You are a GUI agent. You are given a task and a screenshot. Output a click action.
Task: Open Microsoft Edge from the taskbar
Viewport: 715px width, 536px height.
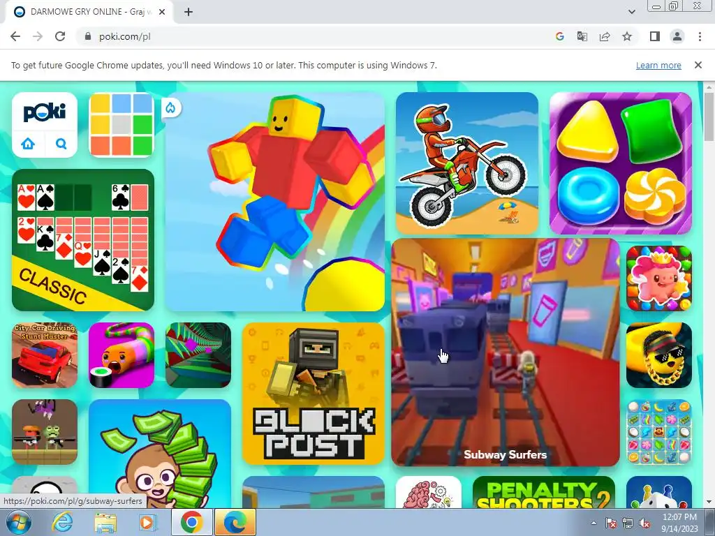coord(235,522)
